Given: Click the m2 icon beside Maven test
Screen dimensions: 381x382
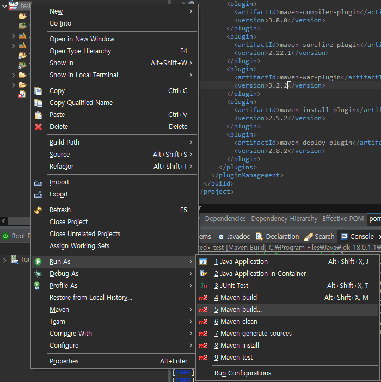Looking at the screenshot, I should [x=203, y=358].
